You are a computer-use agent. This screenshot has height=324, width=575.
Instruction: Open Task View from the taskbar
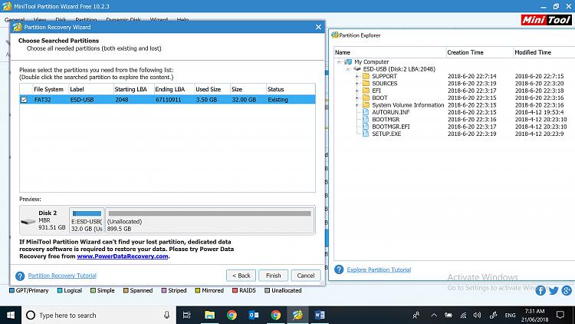(x=187, y=316)
